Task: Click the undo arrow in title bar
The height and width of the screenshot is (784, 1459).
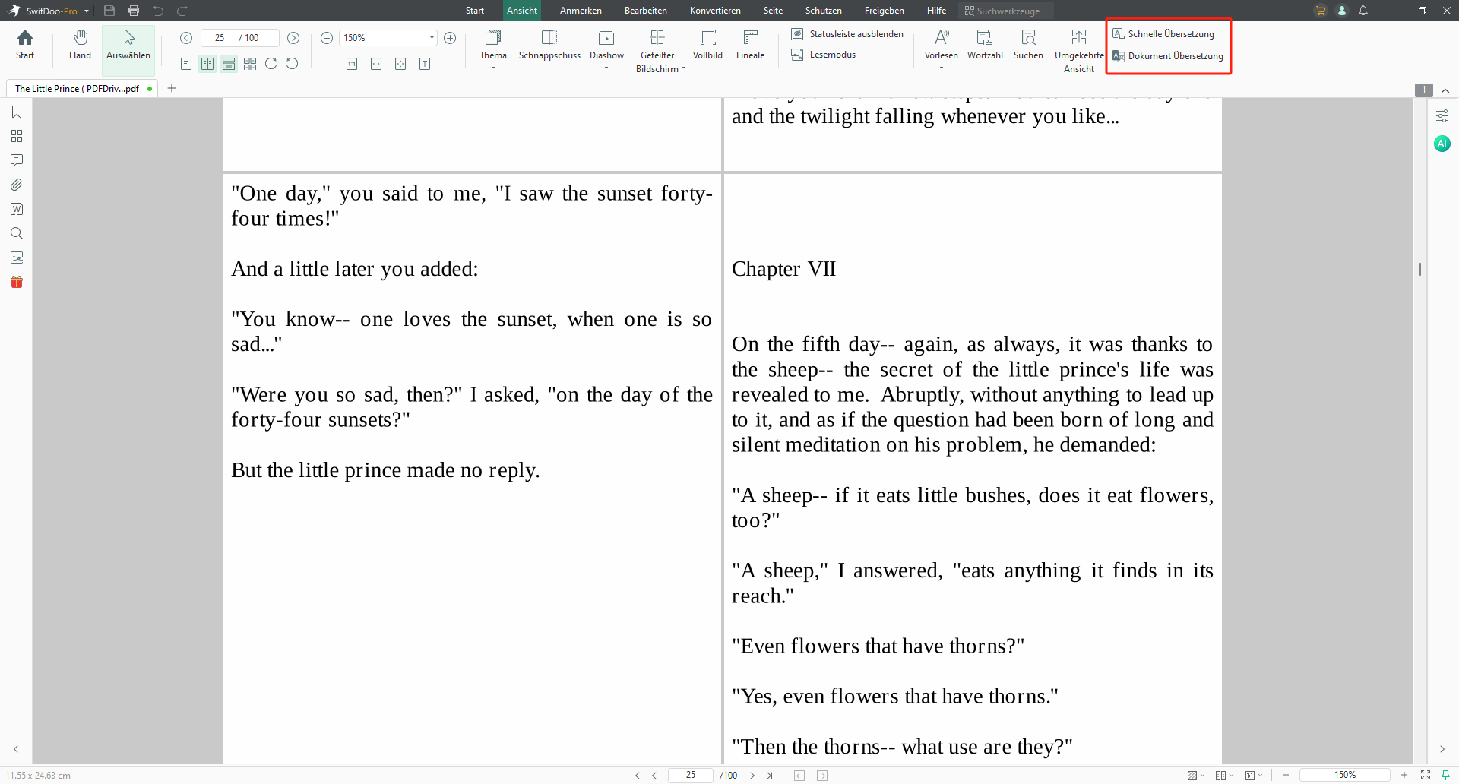Action: click(158, 11)
